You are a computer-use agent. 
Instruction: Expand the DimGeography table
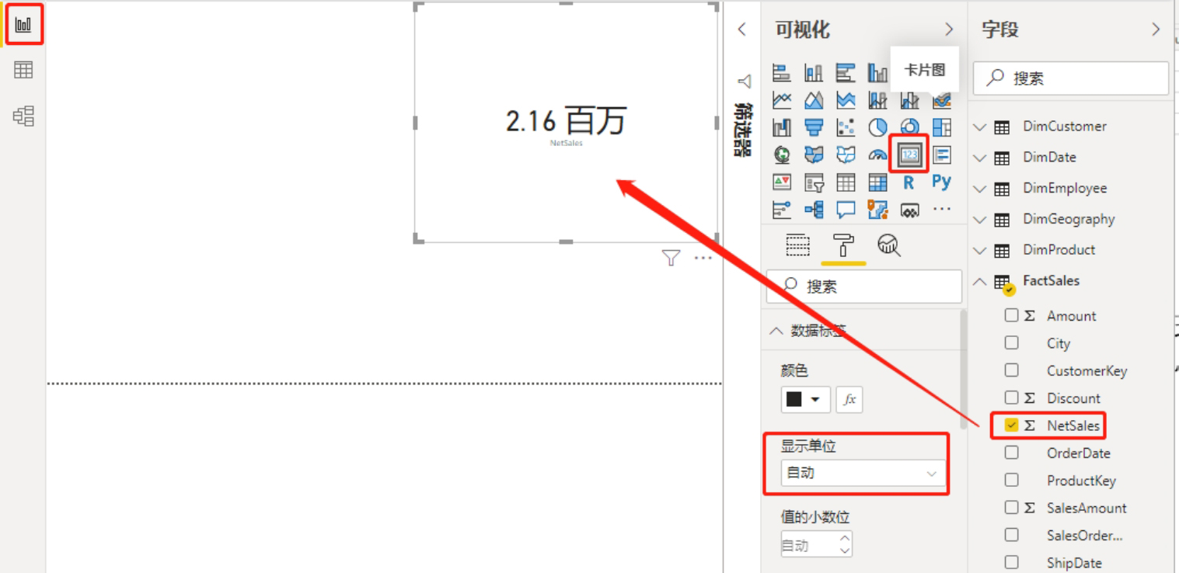[979, 220]
